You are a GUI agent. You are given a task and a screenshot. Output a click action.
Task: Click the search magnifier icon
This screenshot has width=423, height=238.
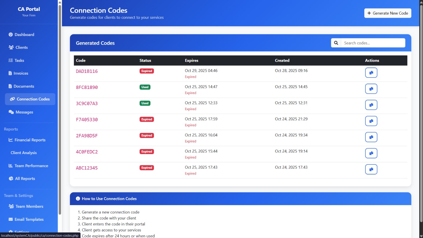click(336, 43)
